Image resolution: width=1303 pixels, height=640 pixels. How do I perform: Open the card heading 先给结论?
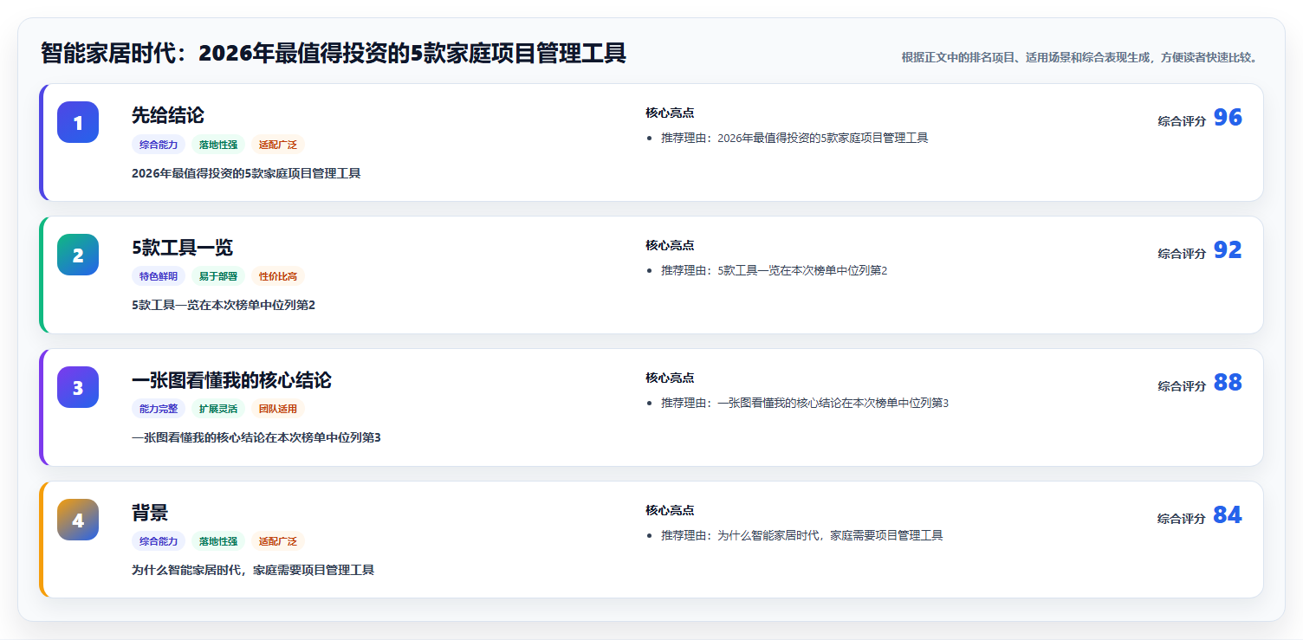[168, 115]
